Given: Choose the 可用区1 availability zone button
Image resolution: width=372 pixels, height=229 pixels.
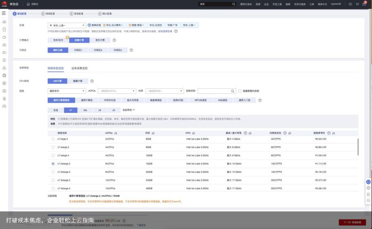Looking at the screenshot, I should (x=78, y=50).
